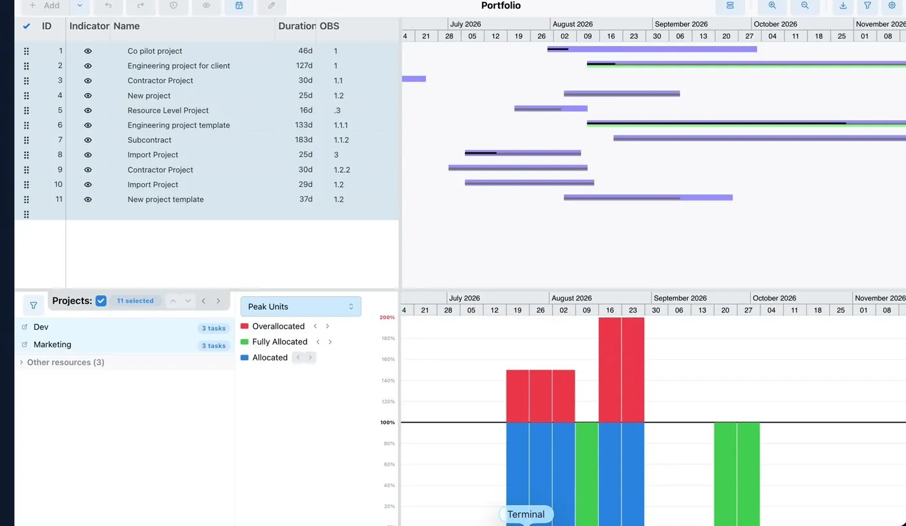
Task: Click the Name column header
Action: click(x=127, y=27)
